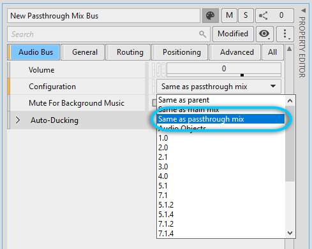312x249 pixels.
Task: Toggle the eye visibility filter
Action: [x=264, y=34]
